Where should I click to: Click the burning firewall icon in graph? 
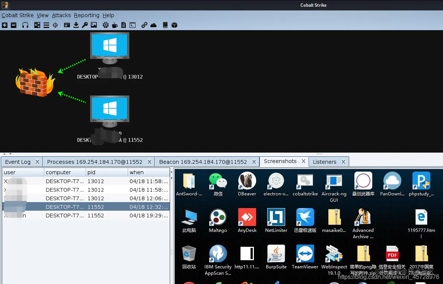pos(35,82)
